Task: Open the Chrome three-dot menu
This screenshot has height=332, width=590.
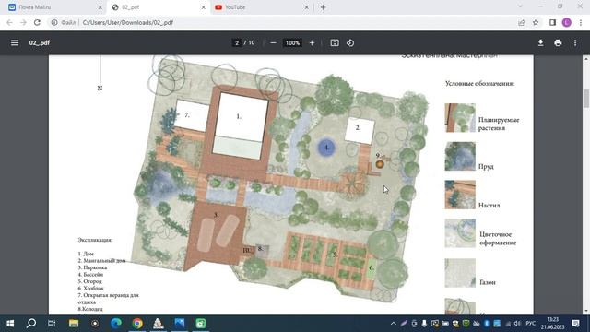Action: tap(581, 22)
